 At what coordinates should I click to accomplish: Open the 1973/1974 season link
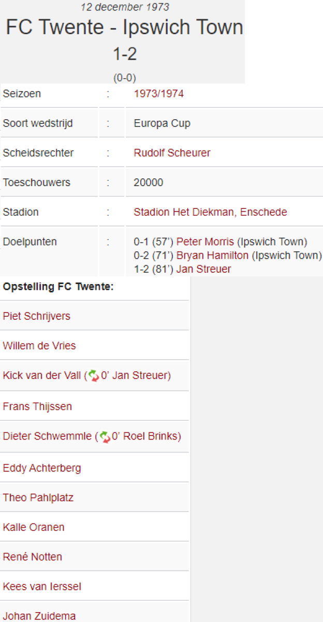tap(158, 94)
